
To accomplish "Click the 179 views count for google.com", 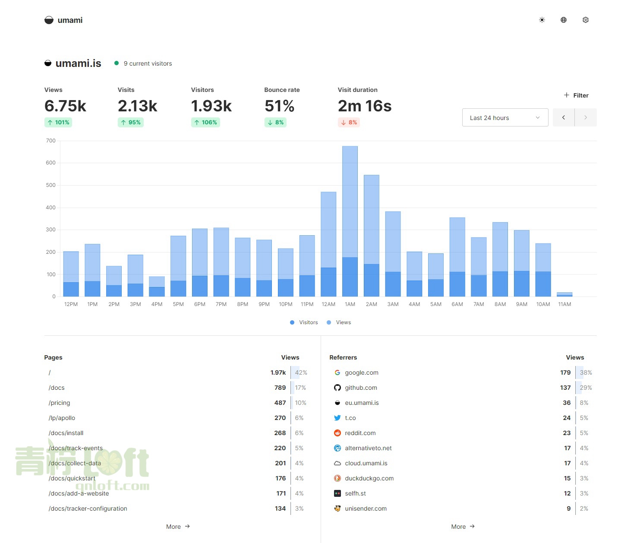I will point(565,373).
